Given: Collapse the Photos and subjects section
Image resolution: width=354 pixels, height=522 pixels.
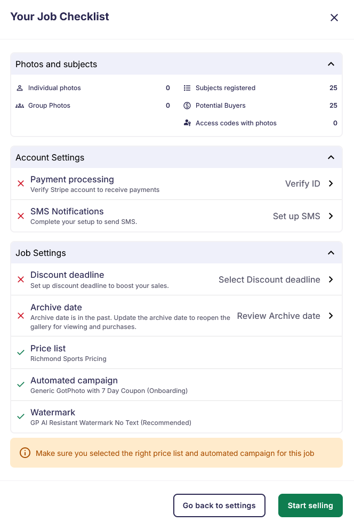Looking at the screenshot, I should click(331, 63).
